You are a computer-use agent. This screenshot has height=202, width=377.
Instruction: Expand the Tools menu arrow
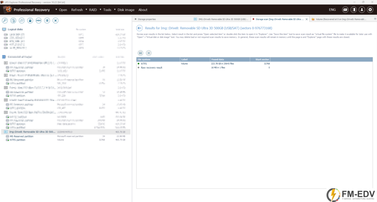click(x=101, y=10)
